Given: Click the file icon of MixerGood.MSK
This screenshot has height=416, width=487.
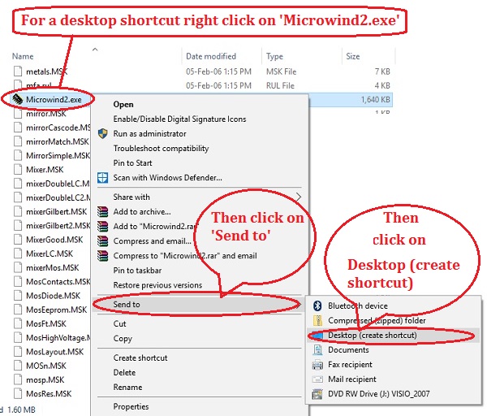Looking at the screenshot, I should coord(18,240).
